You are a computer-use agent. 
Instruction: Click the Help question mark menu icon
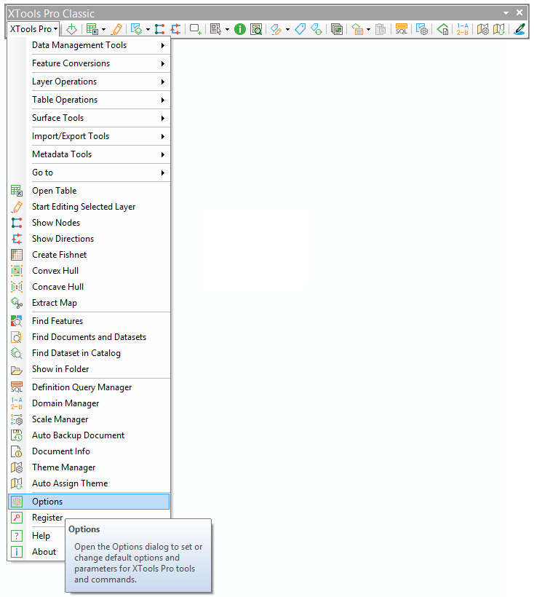[x=16, y=536]
